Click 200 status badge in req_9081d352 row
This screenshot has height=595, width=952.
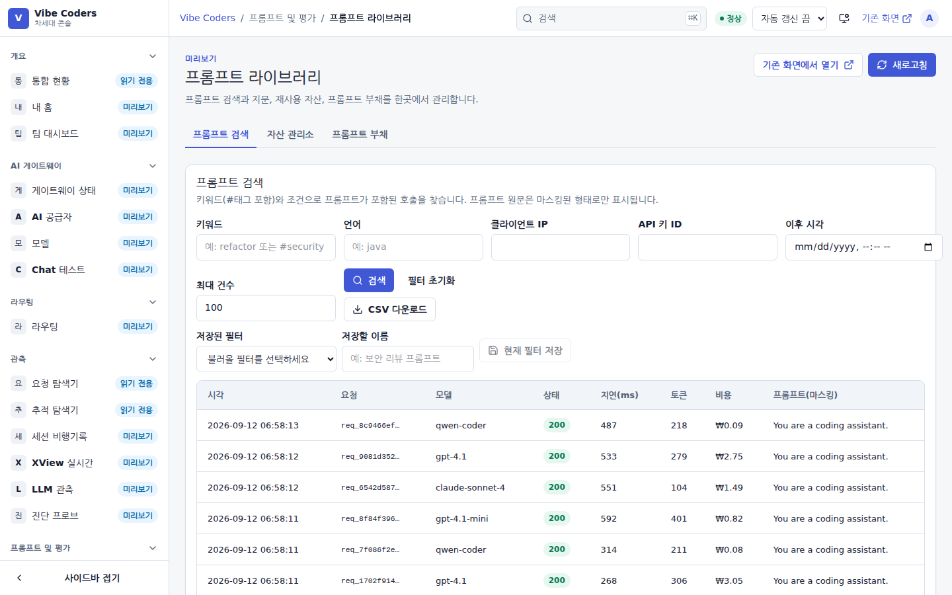point(557,456)
